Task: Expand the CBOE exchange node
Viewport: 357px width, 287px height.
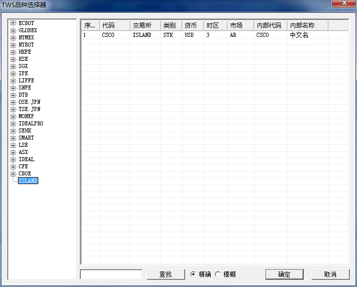Action: 13,173
